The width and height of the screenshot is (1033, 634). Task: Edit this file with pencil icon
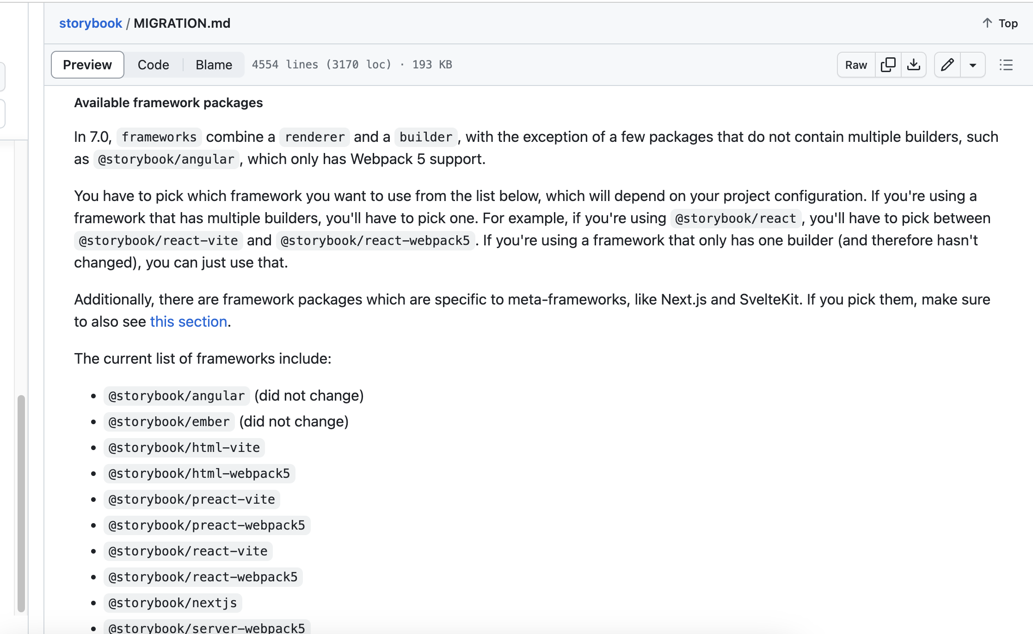tap(947, 65)
